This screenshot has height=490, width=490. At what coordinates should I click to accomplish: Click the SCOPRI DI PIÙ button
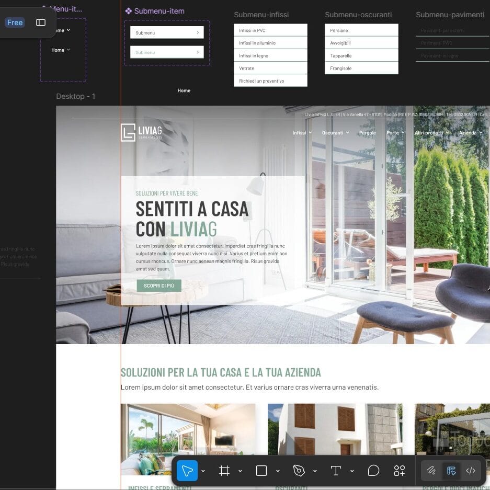pyautogui.click(x=159, y=286)
